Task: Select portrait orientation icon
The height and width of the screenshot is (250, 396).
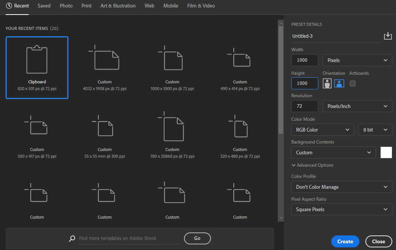Action: [x=327, y=83]
